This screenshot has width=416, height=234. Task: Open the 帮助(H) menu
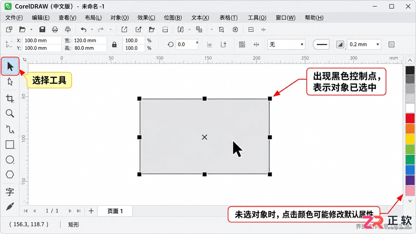tap(314, 18)
